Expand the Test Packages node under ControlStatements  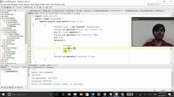(x=3, y=40)
